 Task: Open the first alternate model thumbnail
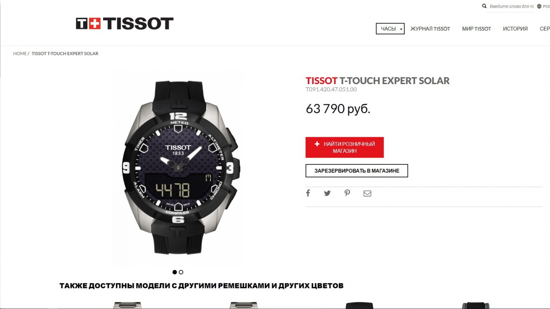pos(127,305)
